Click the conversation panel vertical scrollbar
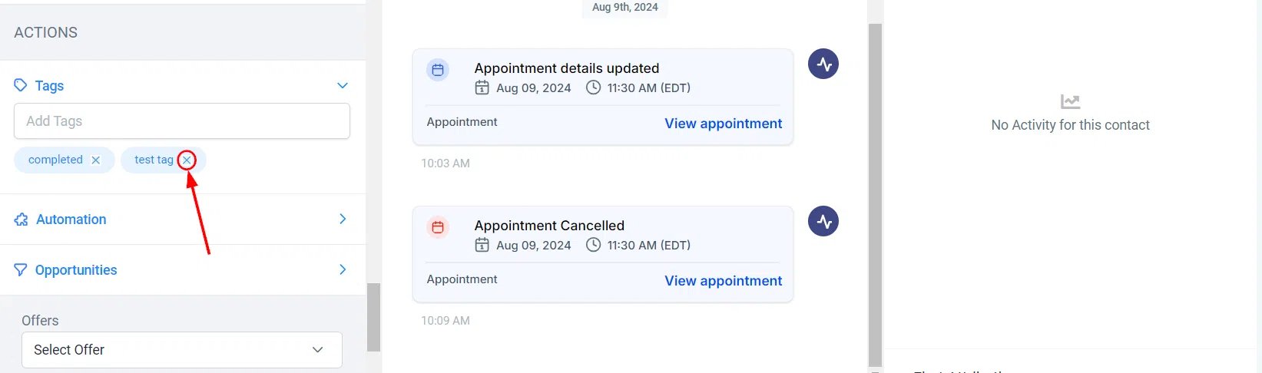Image resolution: width=1262 pixels, height=373 pixels. coord(875,195)
